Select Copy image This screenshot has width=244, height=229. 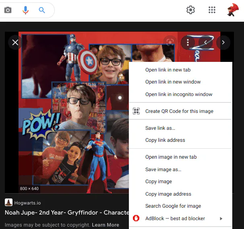[180, 182]
